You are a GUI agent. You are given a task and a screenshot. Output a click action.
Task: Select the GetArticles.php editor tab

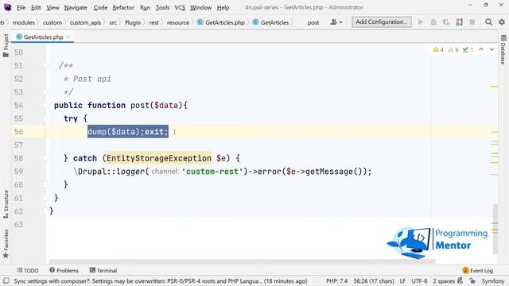point(43,37)
